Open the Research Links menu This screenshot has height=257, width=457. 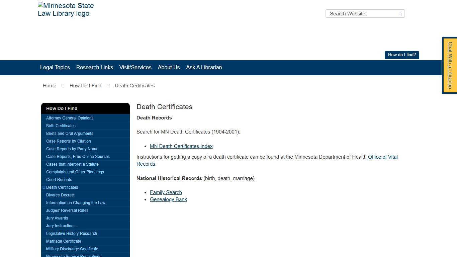(x=95, y=68)
